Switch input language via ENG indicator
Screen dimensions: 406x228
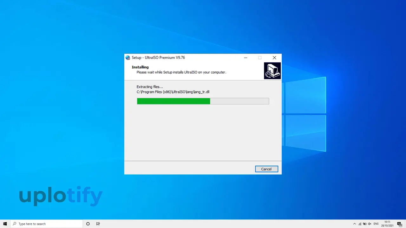click(376, 224)
